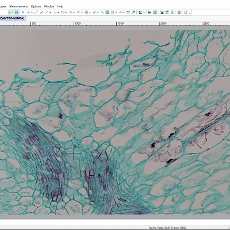
Task: Select the arrow annotation tool
Action: 133,12
